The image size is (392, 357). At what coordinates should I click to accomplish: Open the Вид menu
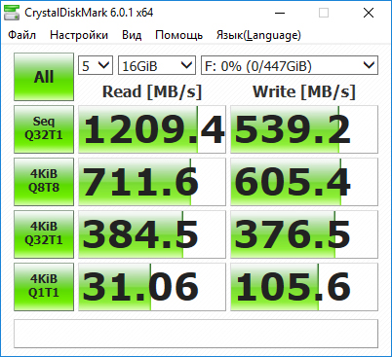point(132,35)
